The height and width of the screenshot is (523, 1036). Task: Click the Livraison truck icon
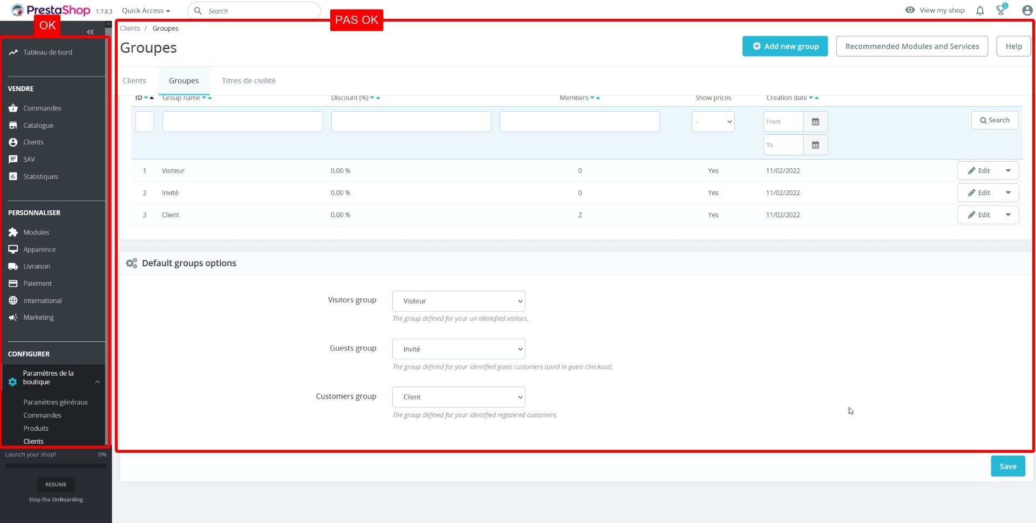13,266
